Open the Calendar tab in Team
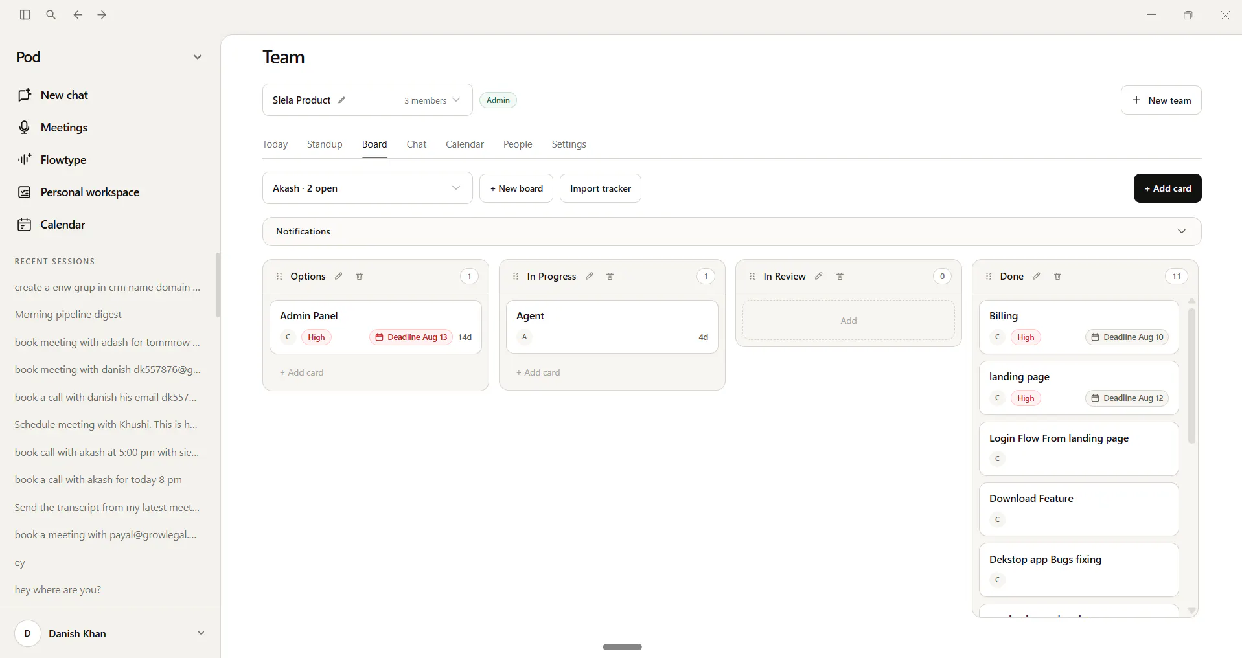 point(465,144)
